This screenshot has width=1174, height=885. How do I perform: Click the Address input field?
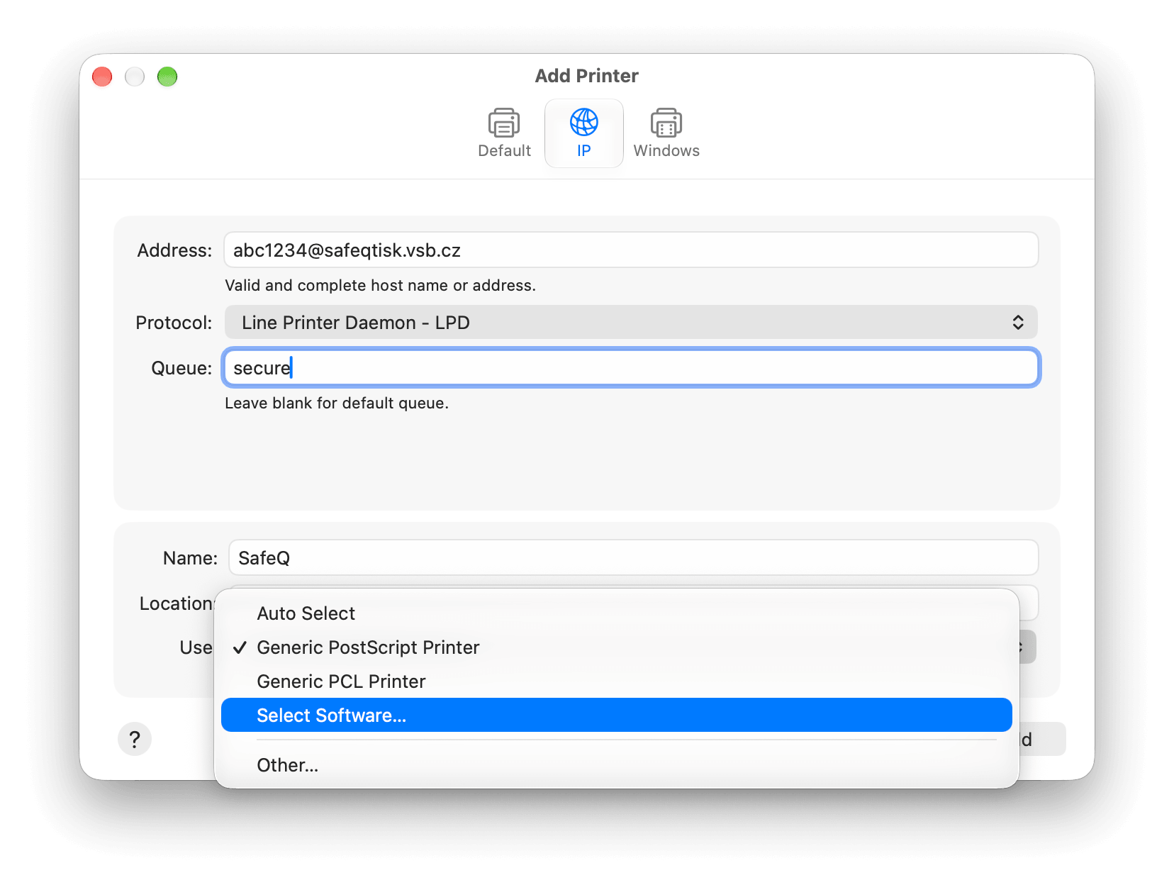click(631, 250)
